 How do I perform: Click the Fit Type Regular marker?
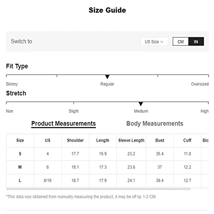107,77
